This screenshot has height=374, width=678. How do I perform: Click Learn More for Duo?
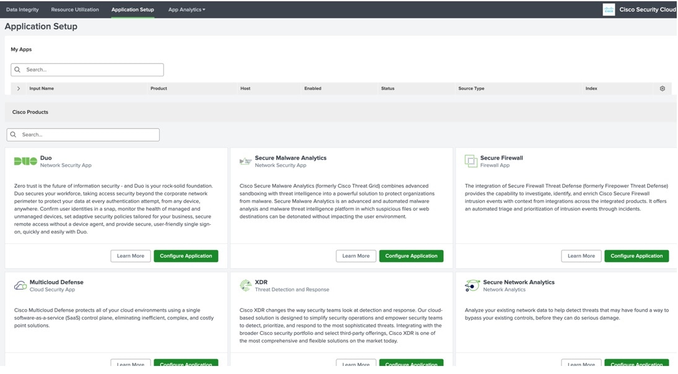[131, 256]
